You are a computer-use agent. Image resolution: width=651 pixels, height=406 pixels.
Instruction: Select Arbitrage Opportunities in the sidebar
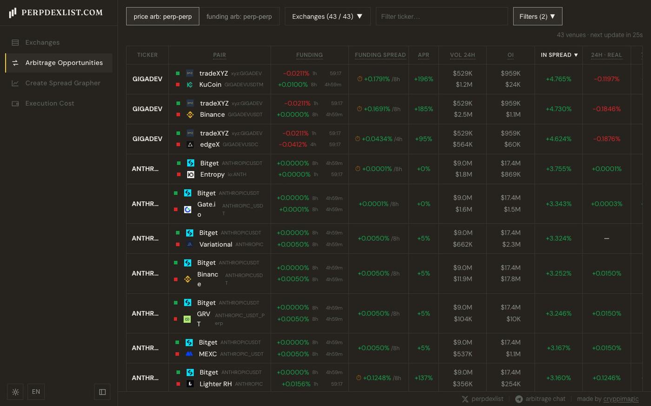(x=59, y=63)
